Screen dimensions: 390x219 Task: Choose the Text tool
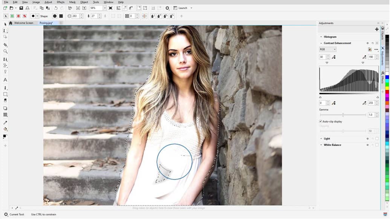(5, 80)
